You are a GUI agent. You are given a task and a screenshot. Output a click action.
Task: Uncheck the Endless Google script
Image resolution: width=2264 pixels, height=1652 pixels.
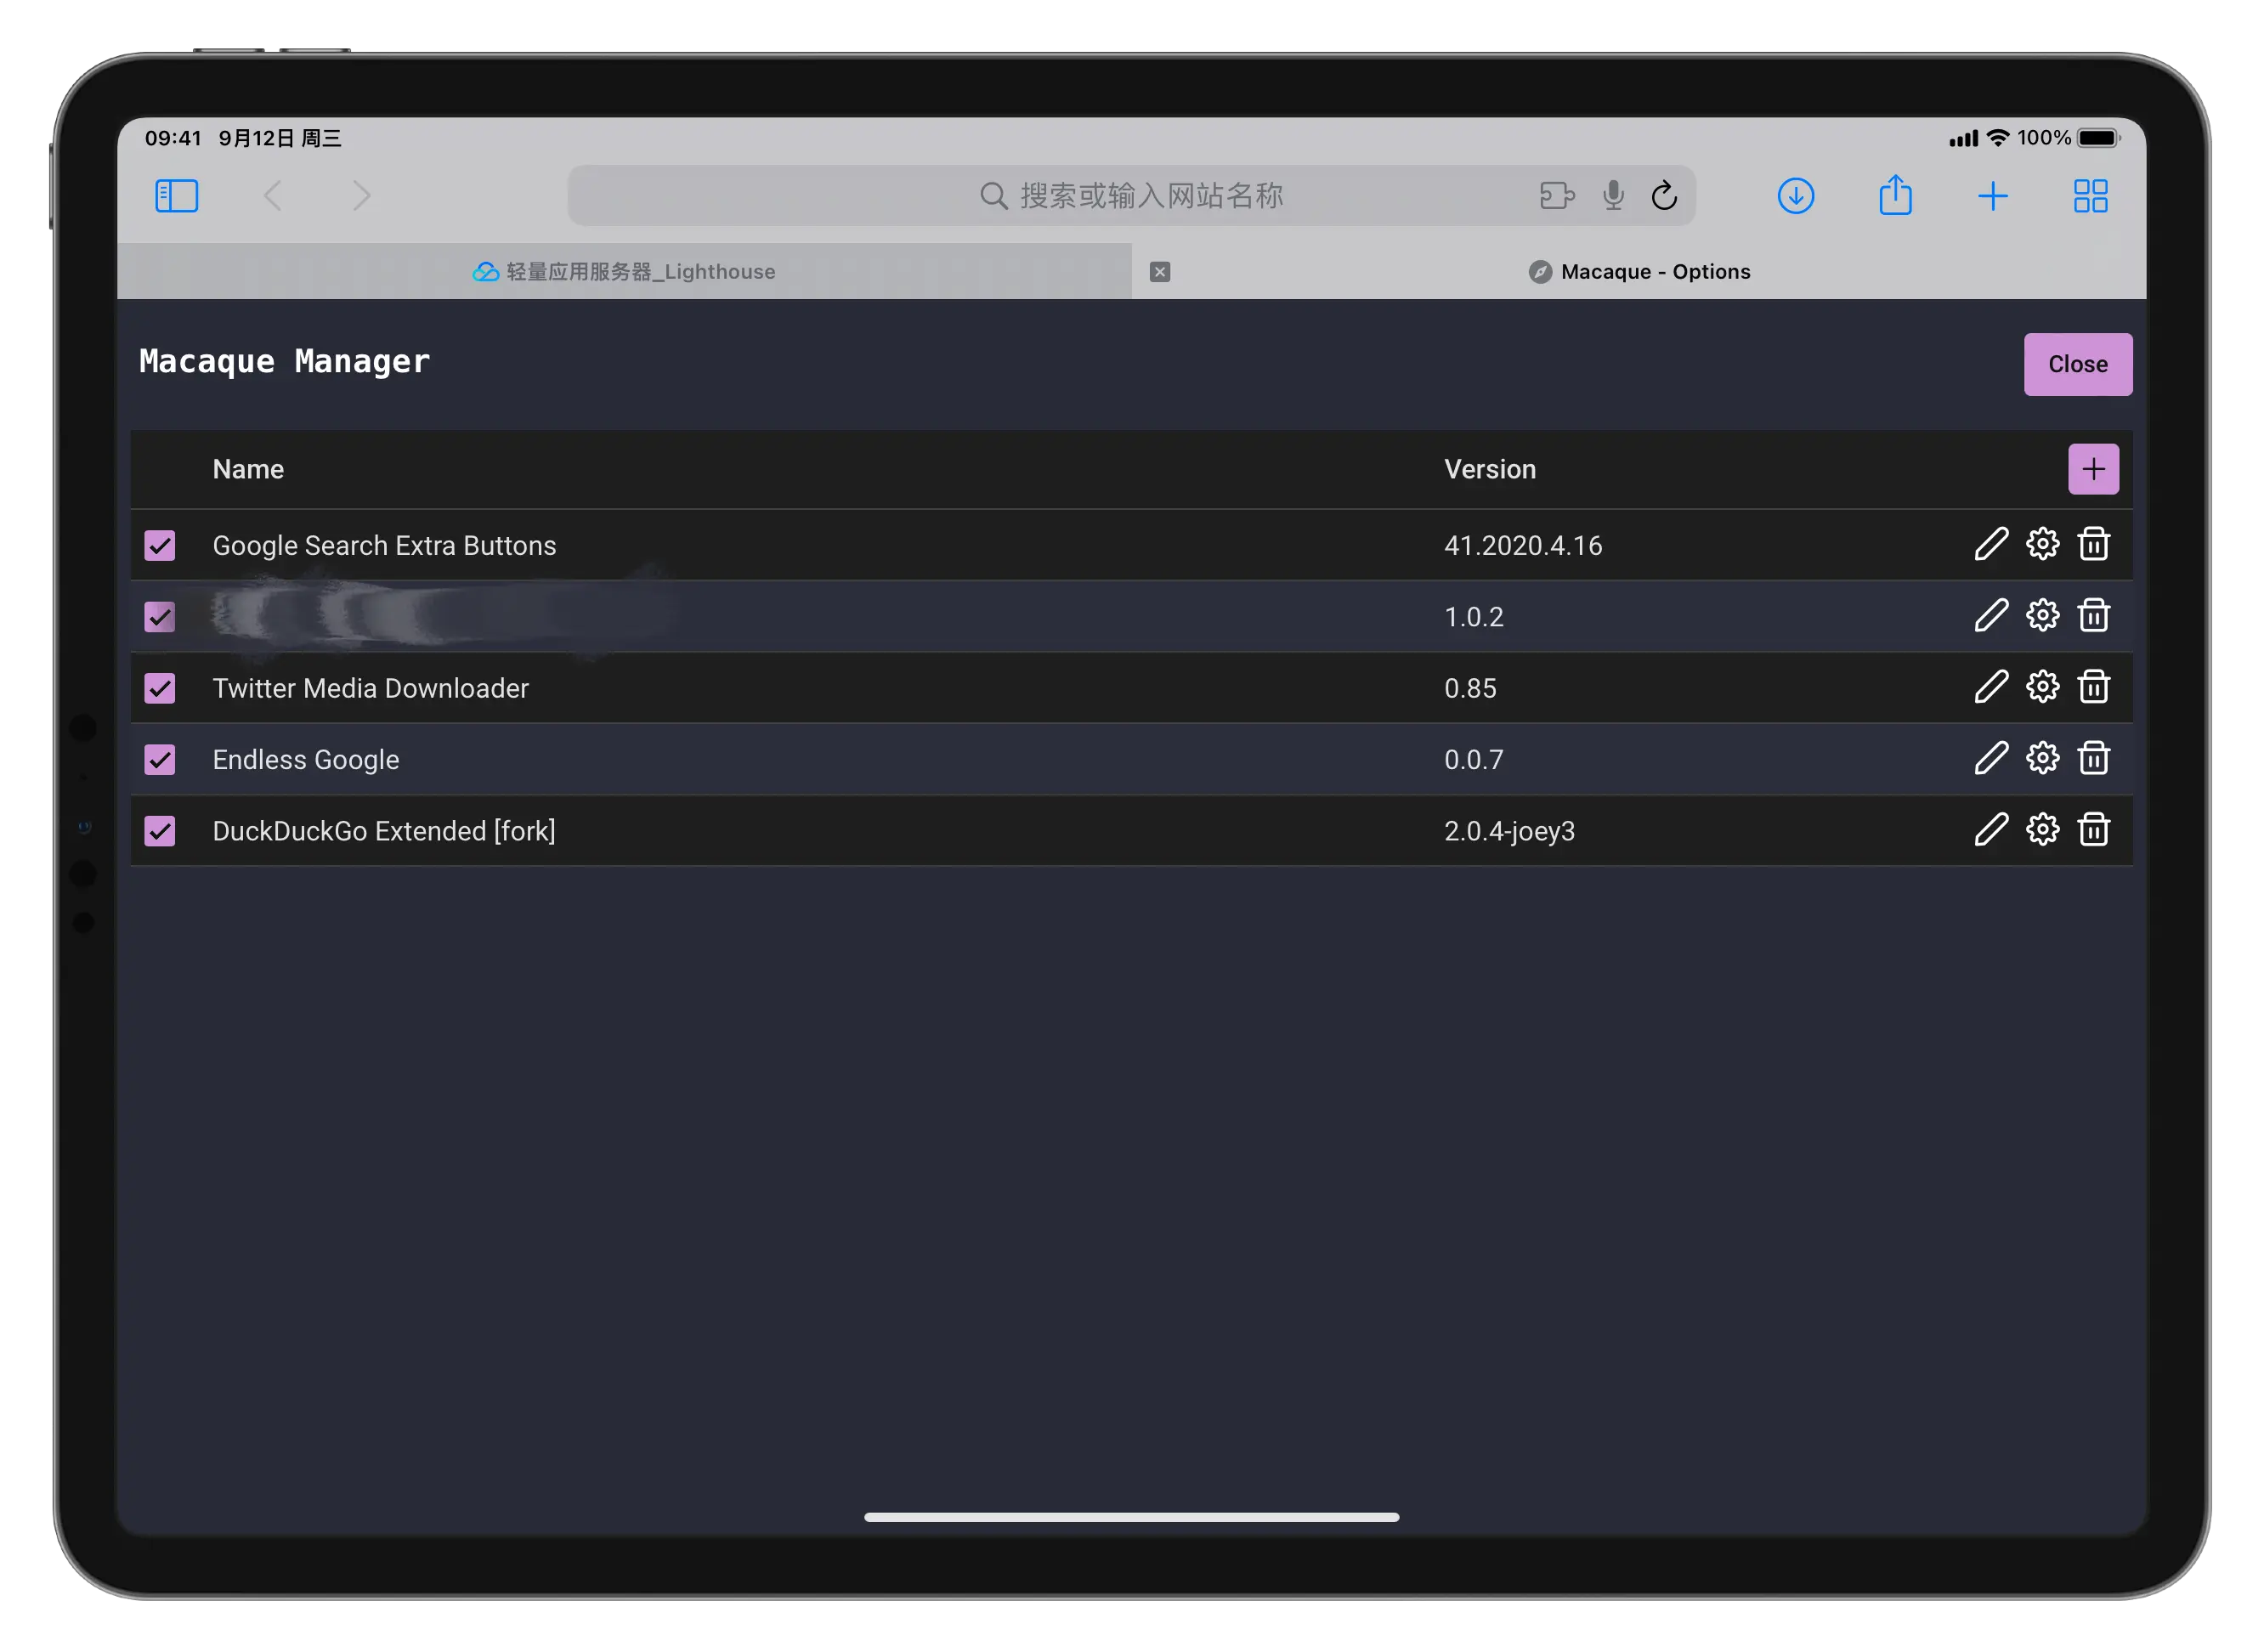point(160,759)
